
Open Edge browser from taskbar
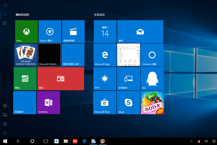tap(84, 141)
